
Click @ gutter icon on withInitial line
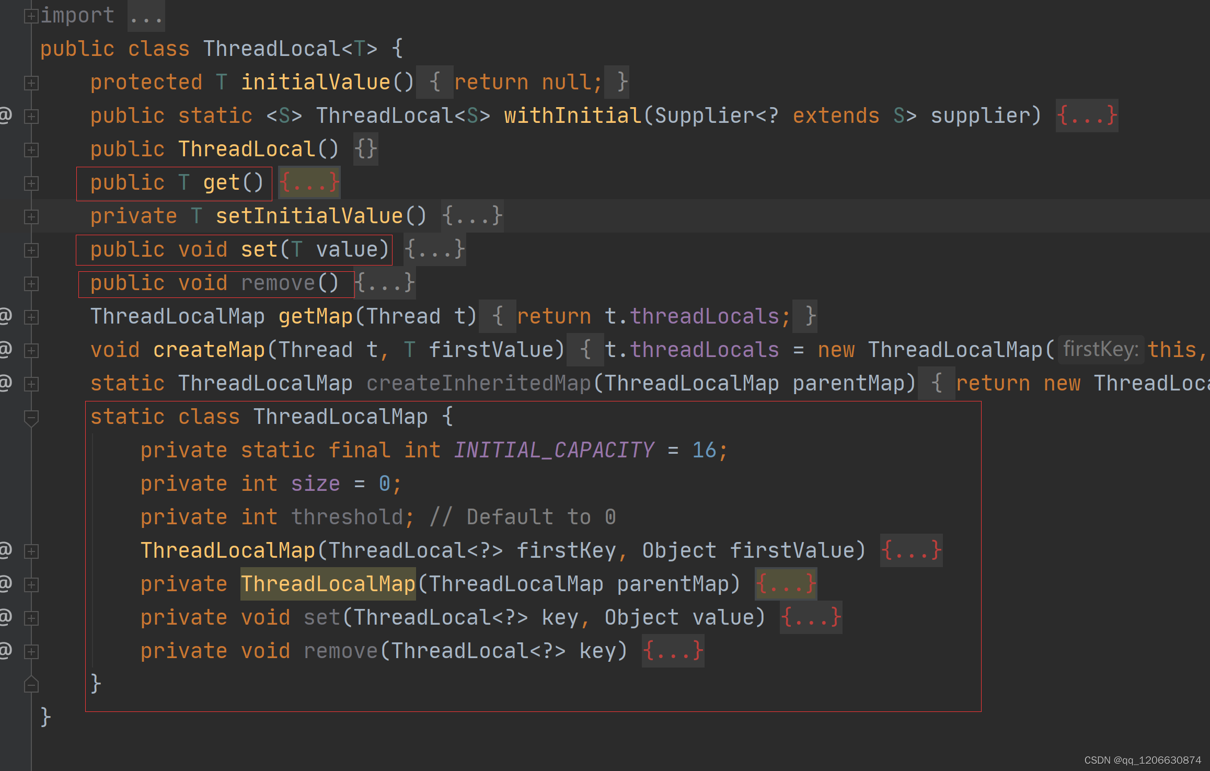pos(5,114)
